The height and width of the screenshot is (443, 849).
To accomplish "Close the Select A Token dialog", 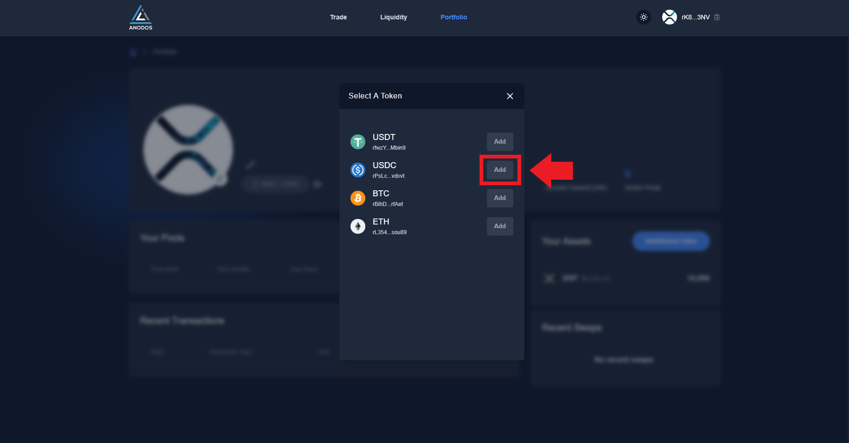I will [510, 96].
